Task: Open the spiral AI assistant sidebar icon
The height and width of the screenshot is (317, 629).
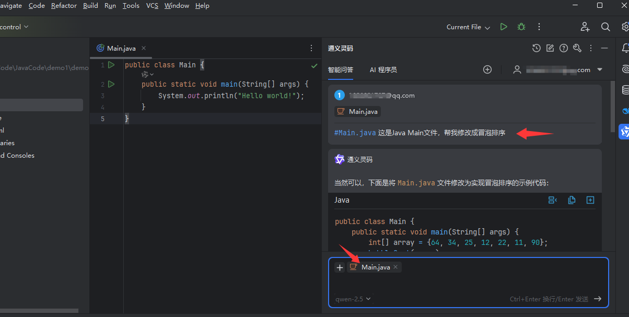Action: click(x=625, y=69)
